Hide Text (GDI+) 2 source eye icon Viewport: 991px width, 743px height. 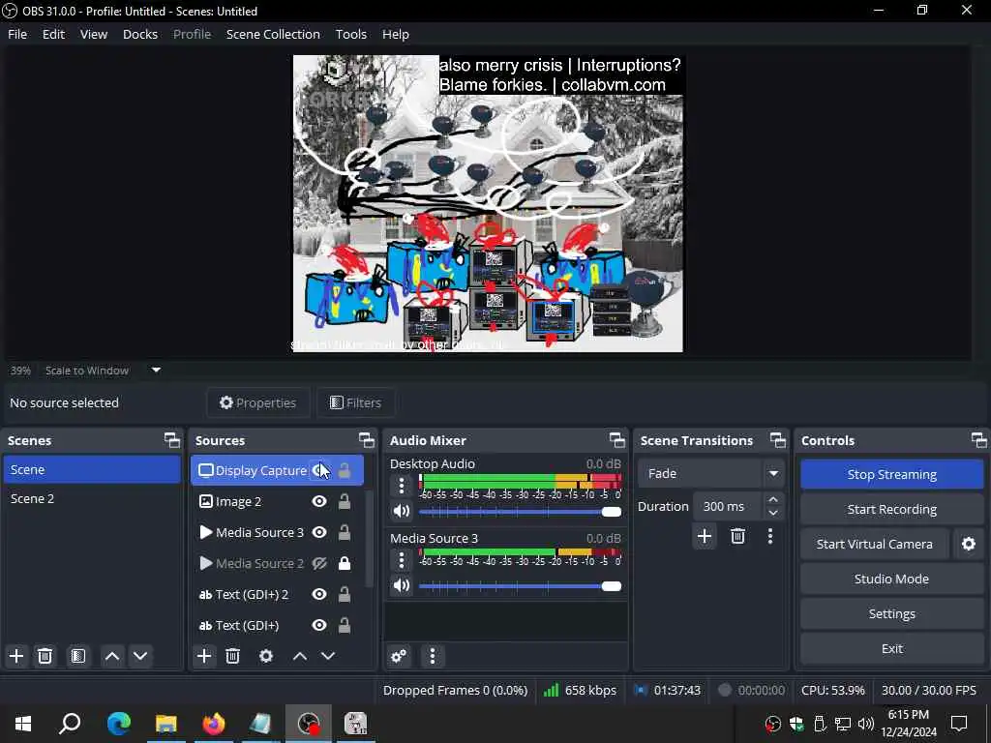point(319,595)
